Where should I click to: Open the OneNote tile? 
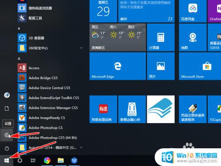(x=214, y=11)
